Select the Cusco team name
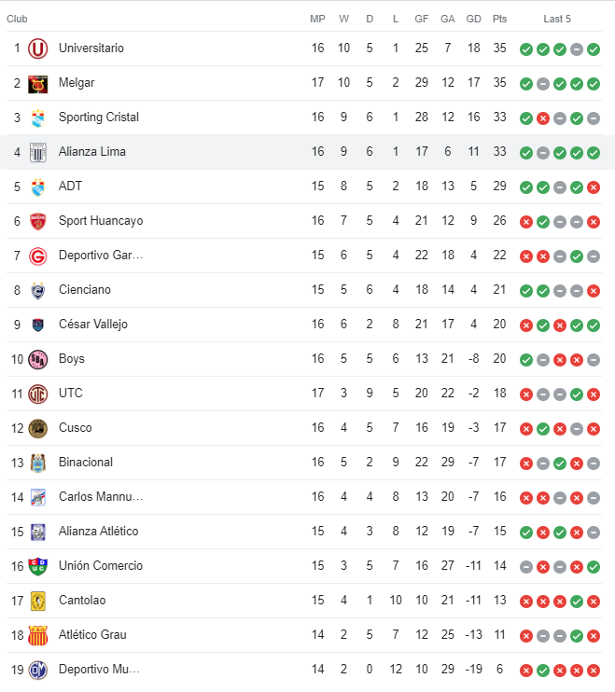The image size is (615, 692). 75,428
